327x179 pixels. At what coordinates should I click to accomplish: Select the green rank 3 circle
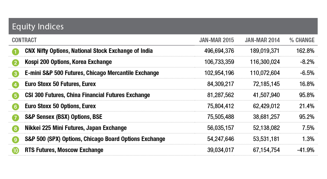pyautogui.click(x=15, y=74)
